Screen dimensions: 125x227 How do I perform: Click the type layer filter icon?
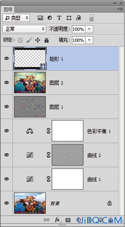pyautogui.click(x=59, y=18)
